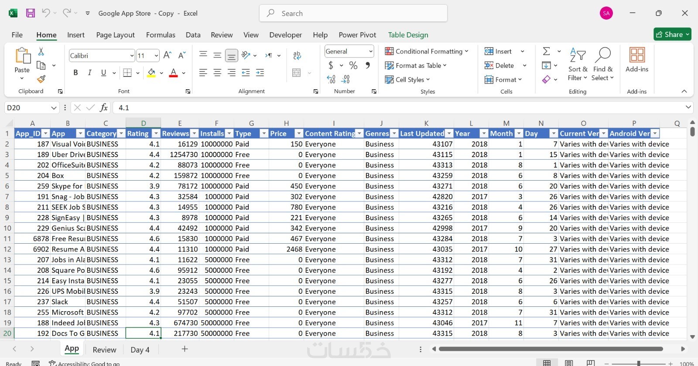Switch to the Review worksheet tab
The image size is (698, 366).
(x=104, y=349)
